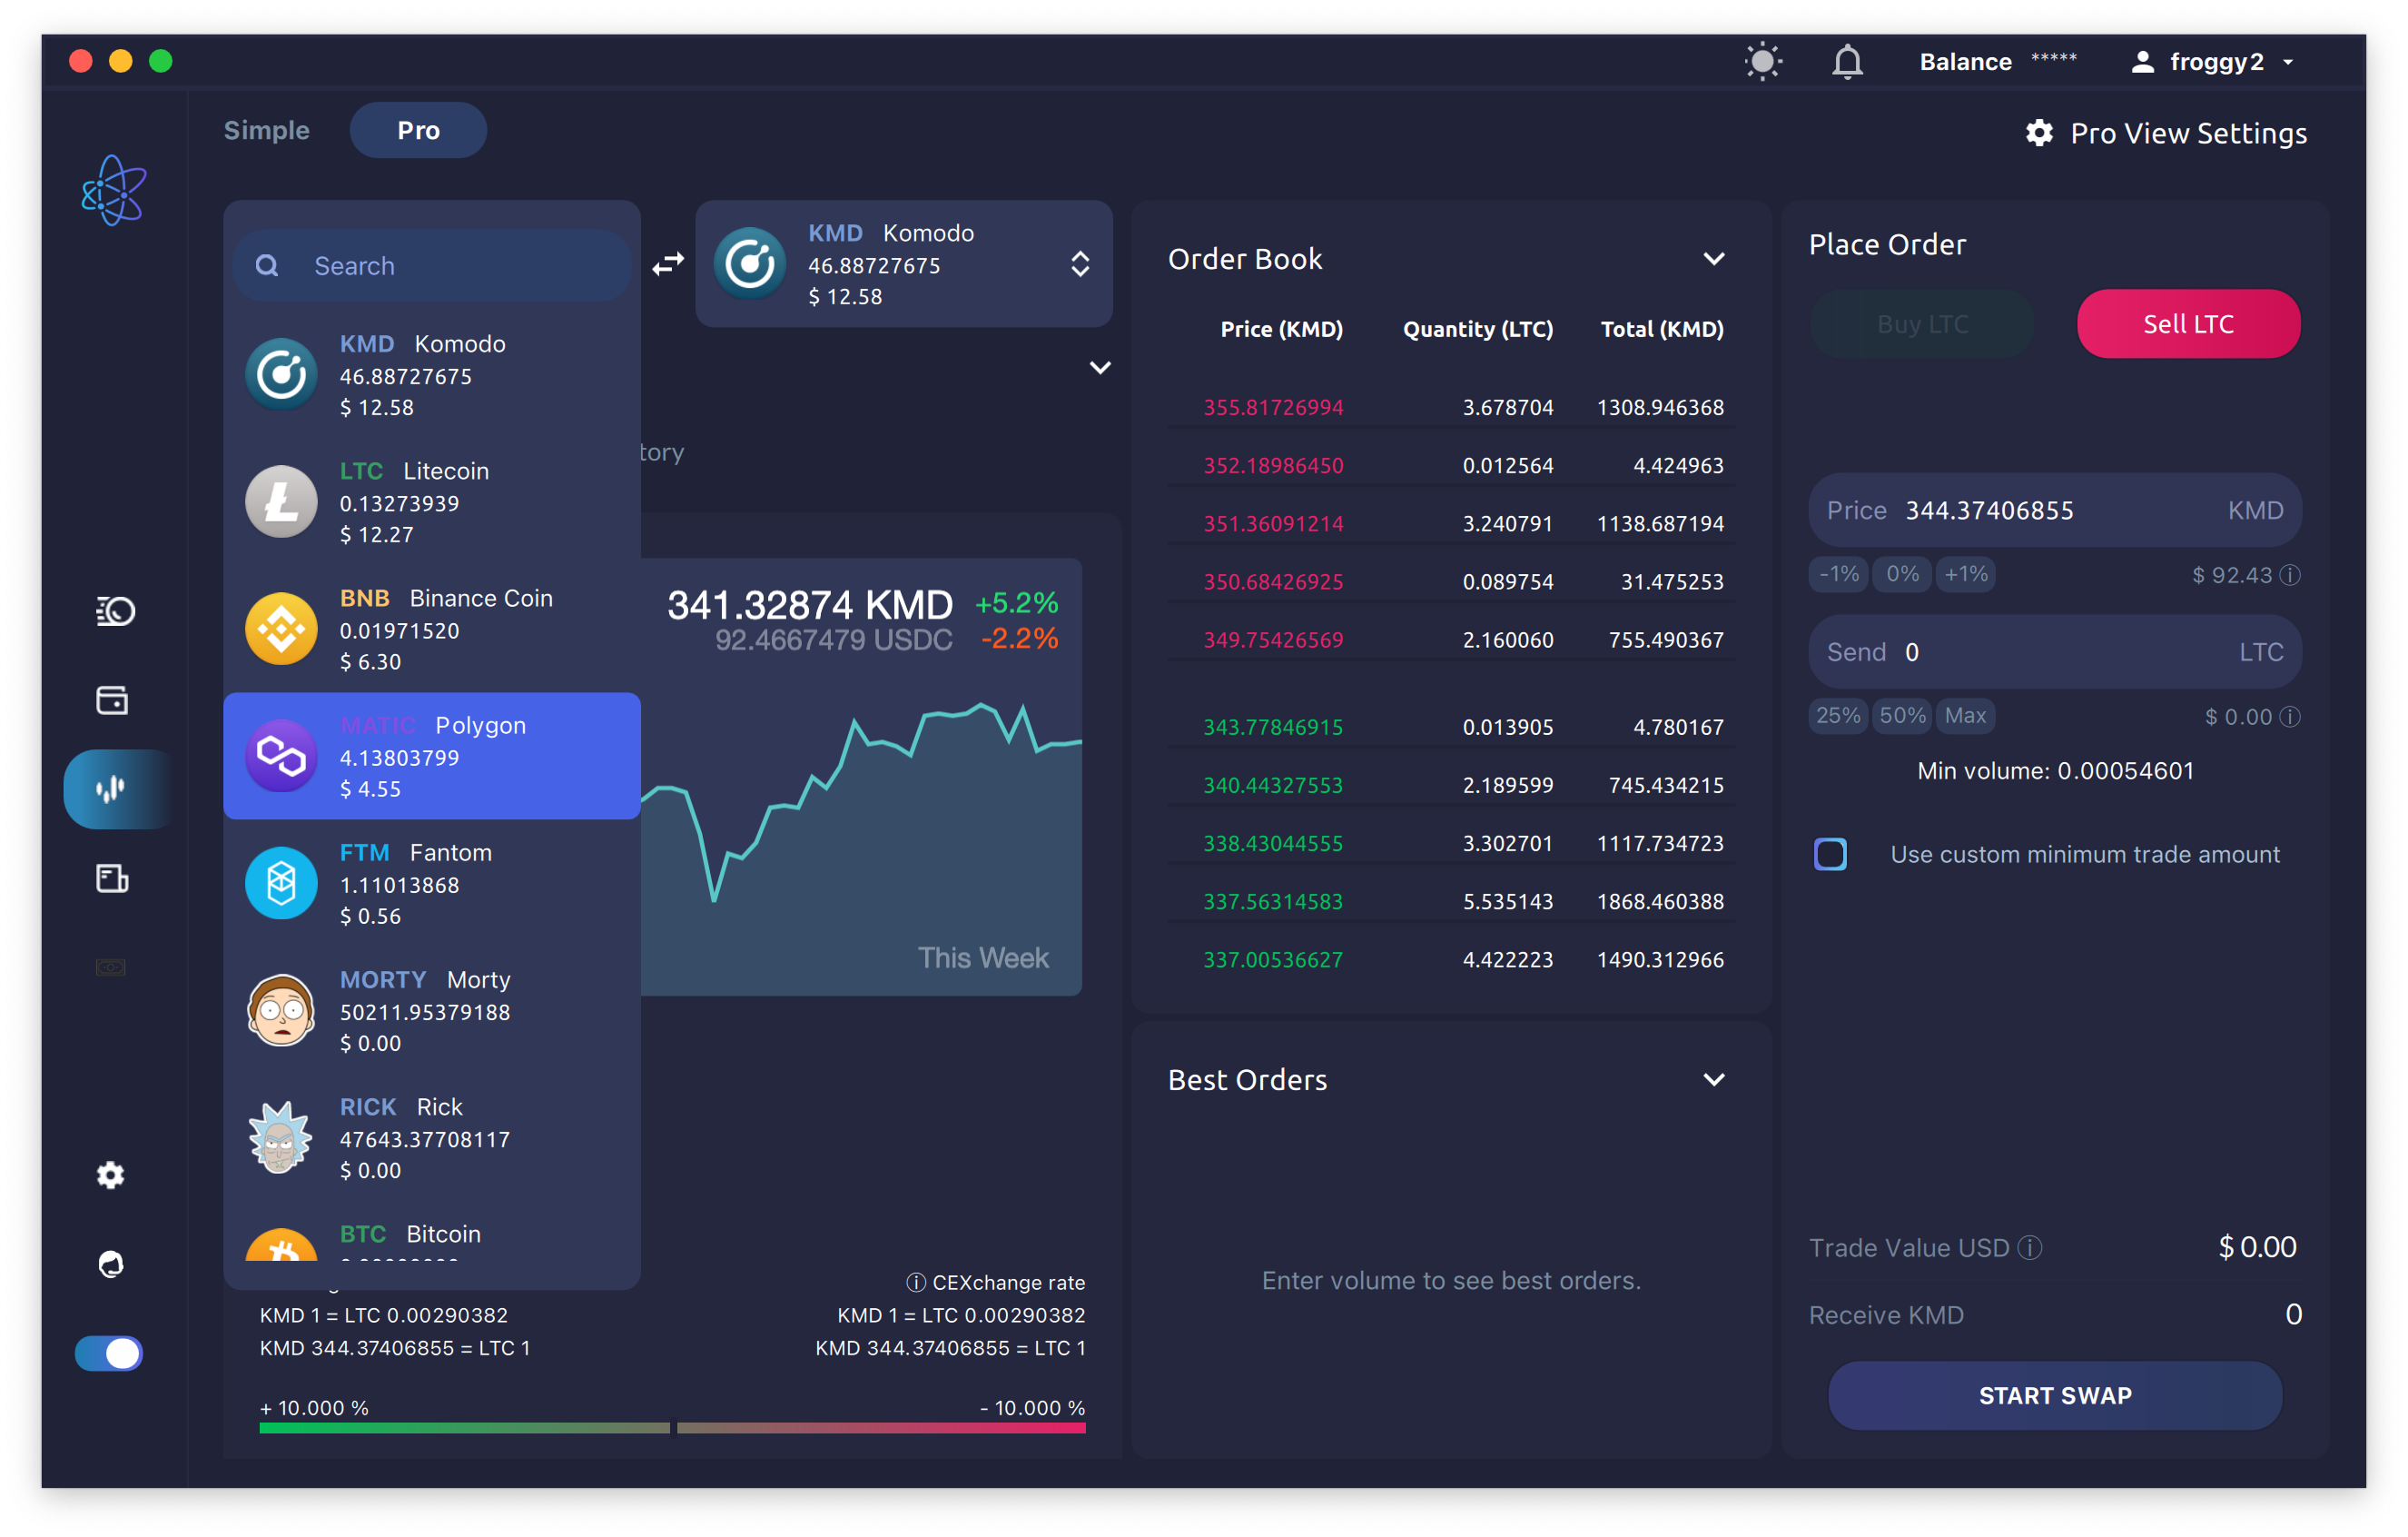Toggle light theme with sun icon
Viewport: 2408px width, 1537px height.
(x=1762, y=61)
